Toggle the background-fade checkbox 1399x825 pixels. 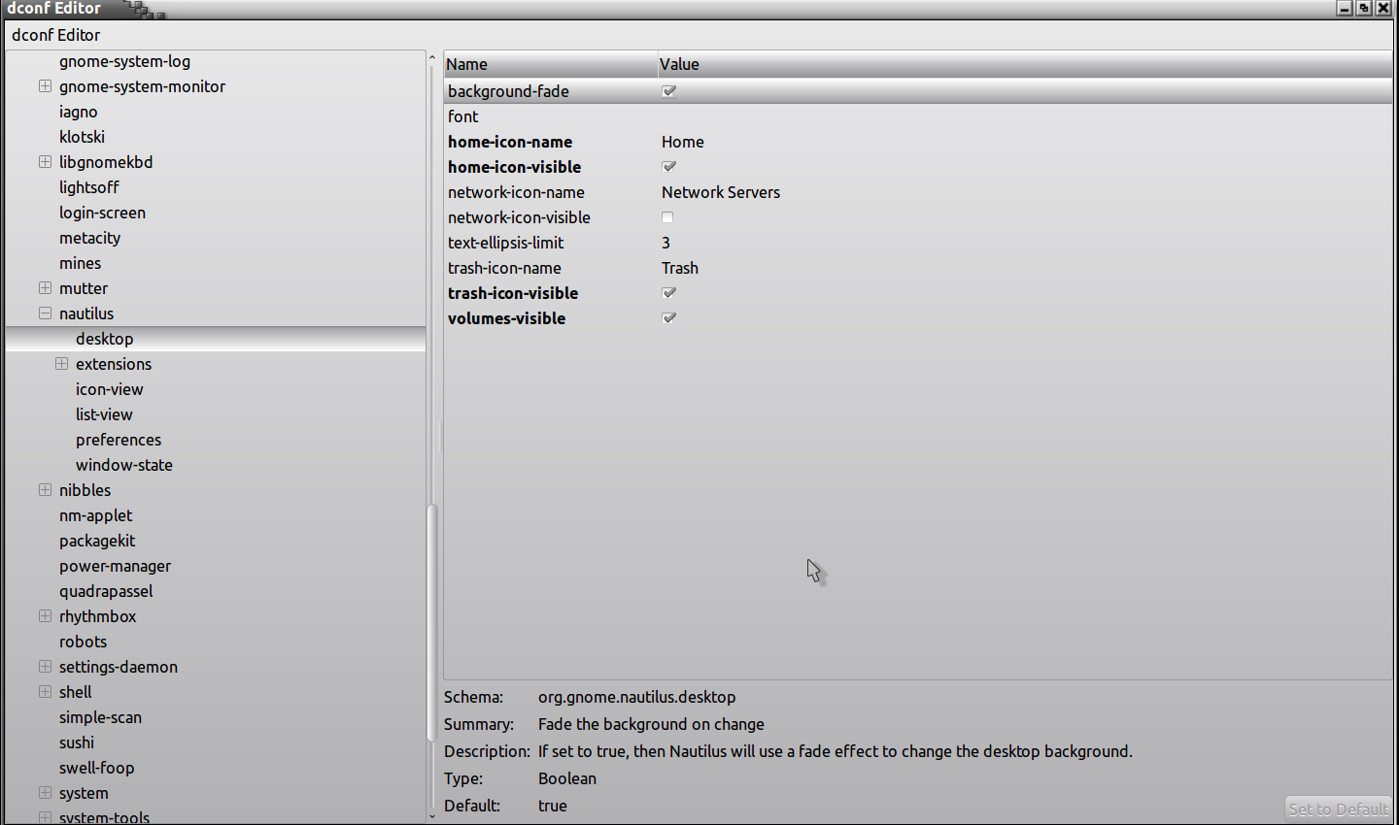668,91
